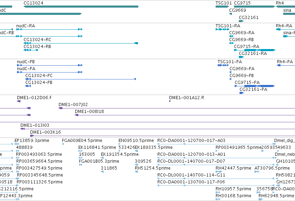Select the CG9669-RB transcript label
Screen dimensions: 295x201
241,40
